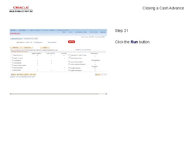Open the Process Monitor link

tap(52, 42)
